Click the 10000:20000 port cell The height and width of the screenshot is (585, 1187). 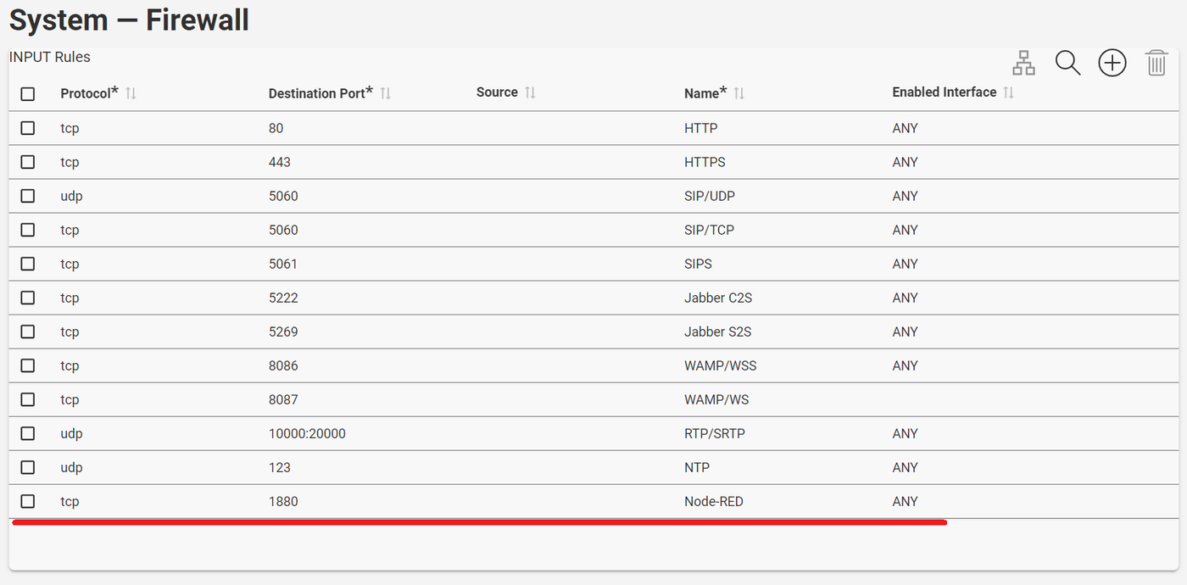click(307, 433)
